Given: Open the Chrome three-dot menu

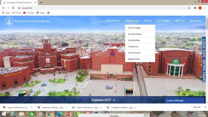Looking at the screenshot, I should (x=205, y=8).
